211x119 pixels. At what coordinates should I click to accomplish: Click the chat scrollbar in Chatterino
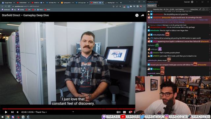point(210,43)
